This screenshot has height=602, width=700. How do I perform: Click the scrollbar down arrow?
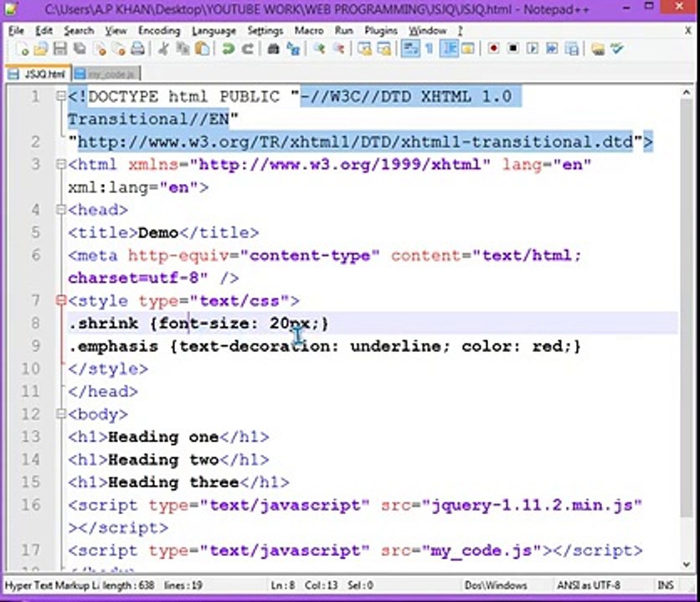pos(687,564)
